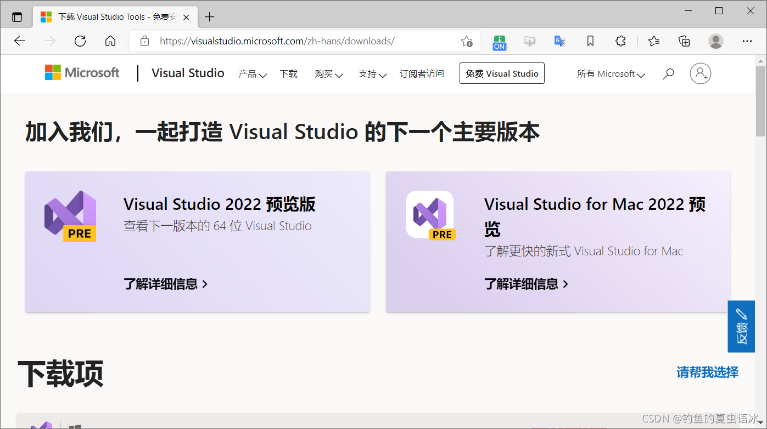Click Visual Studio for Mac preview logo
This screenshot has width=767, height=429.
coord(431,215)
